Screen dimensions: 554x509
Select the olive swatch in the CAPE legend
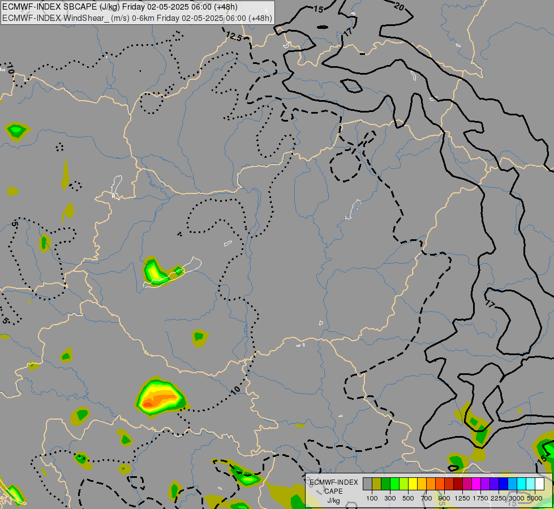(x=377, y=484)
